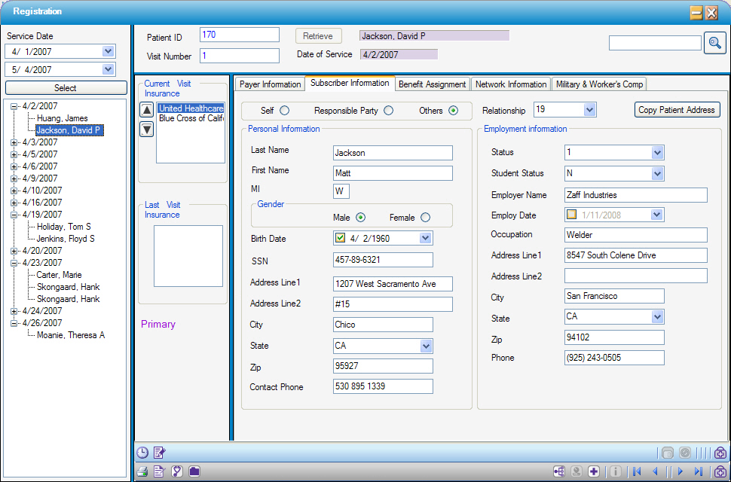The image size is (731, 482).
Task: Switch to the Benefit Assignment tab
Action: coord(432,84)
